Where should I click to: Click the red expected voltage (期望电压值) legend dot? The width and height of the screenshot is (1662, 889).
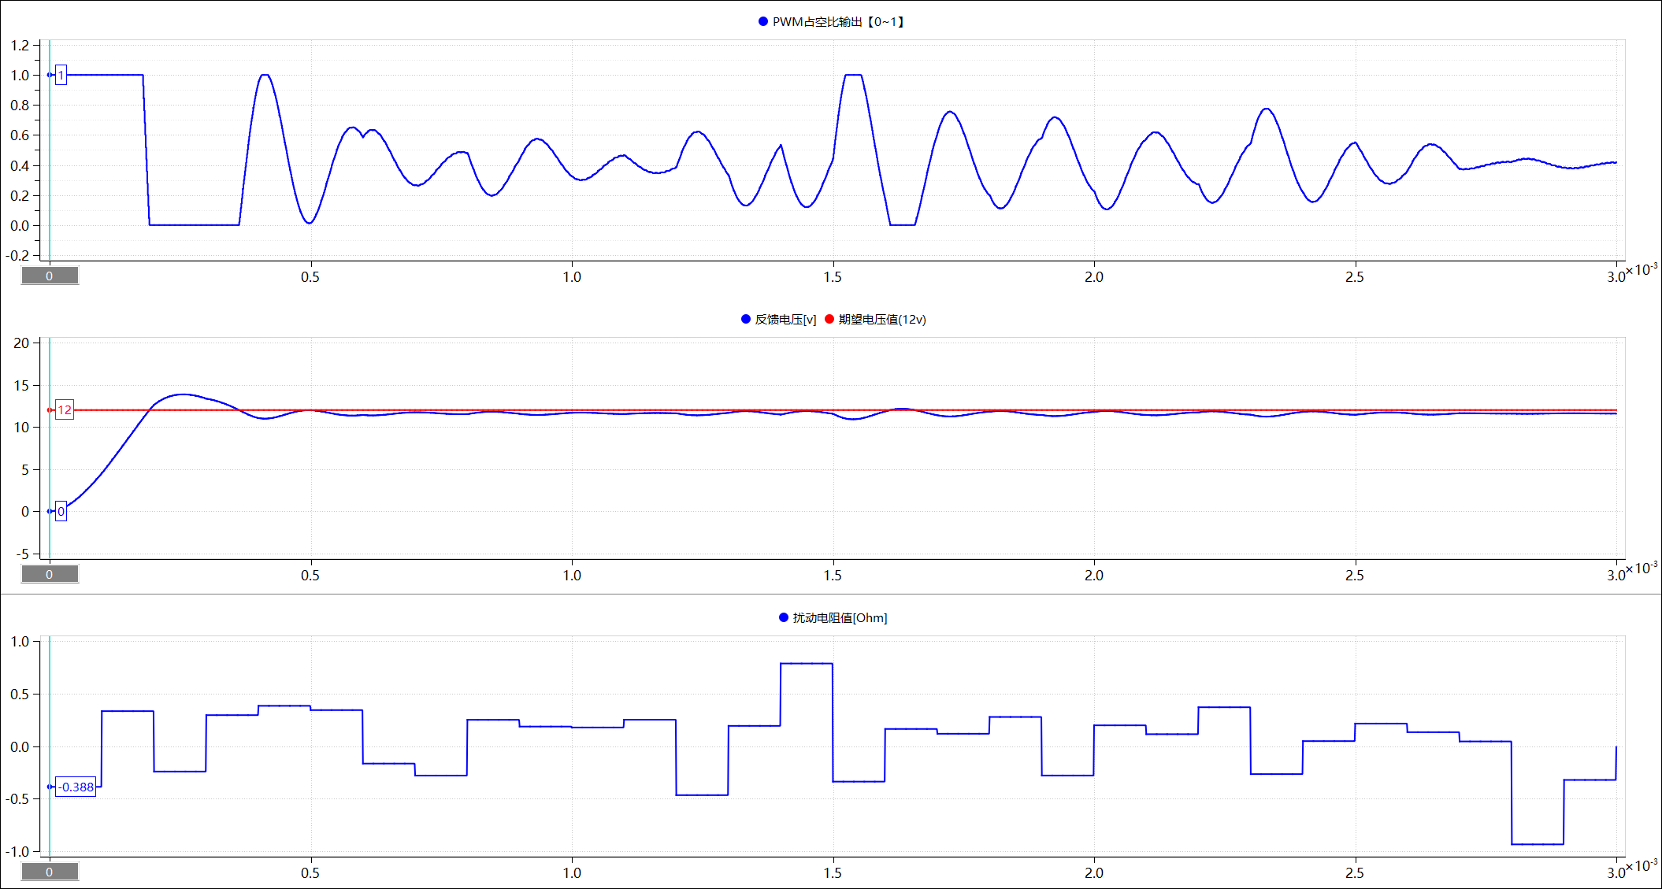pos(829,319)
